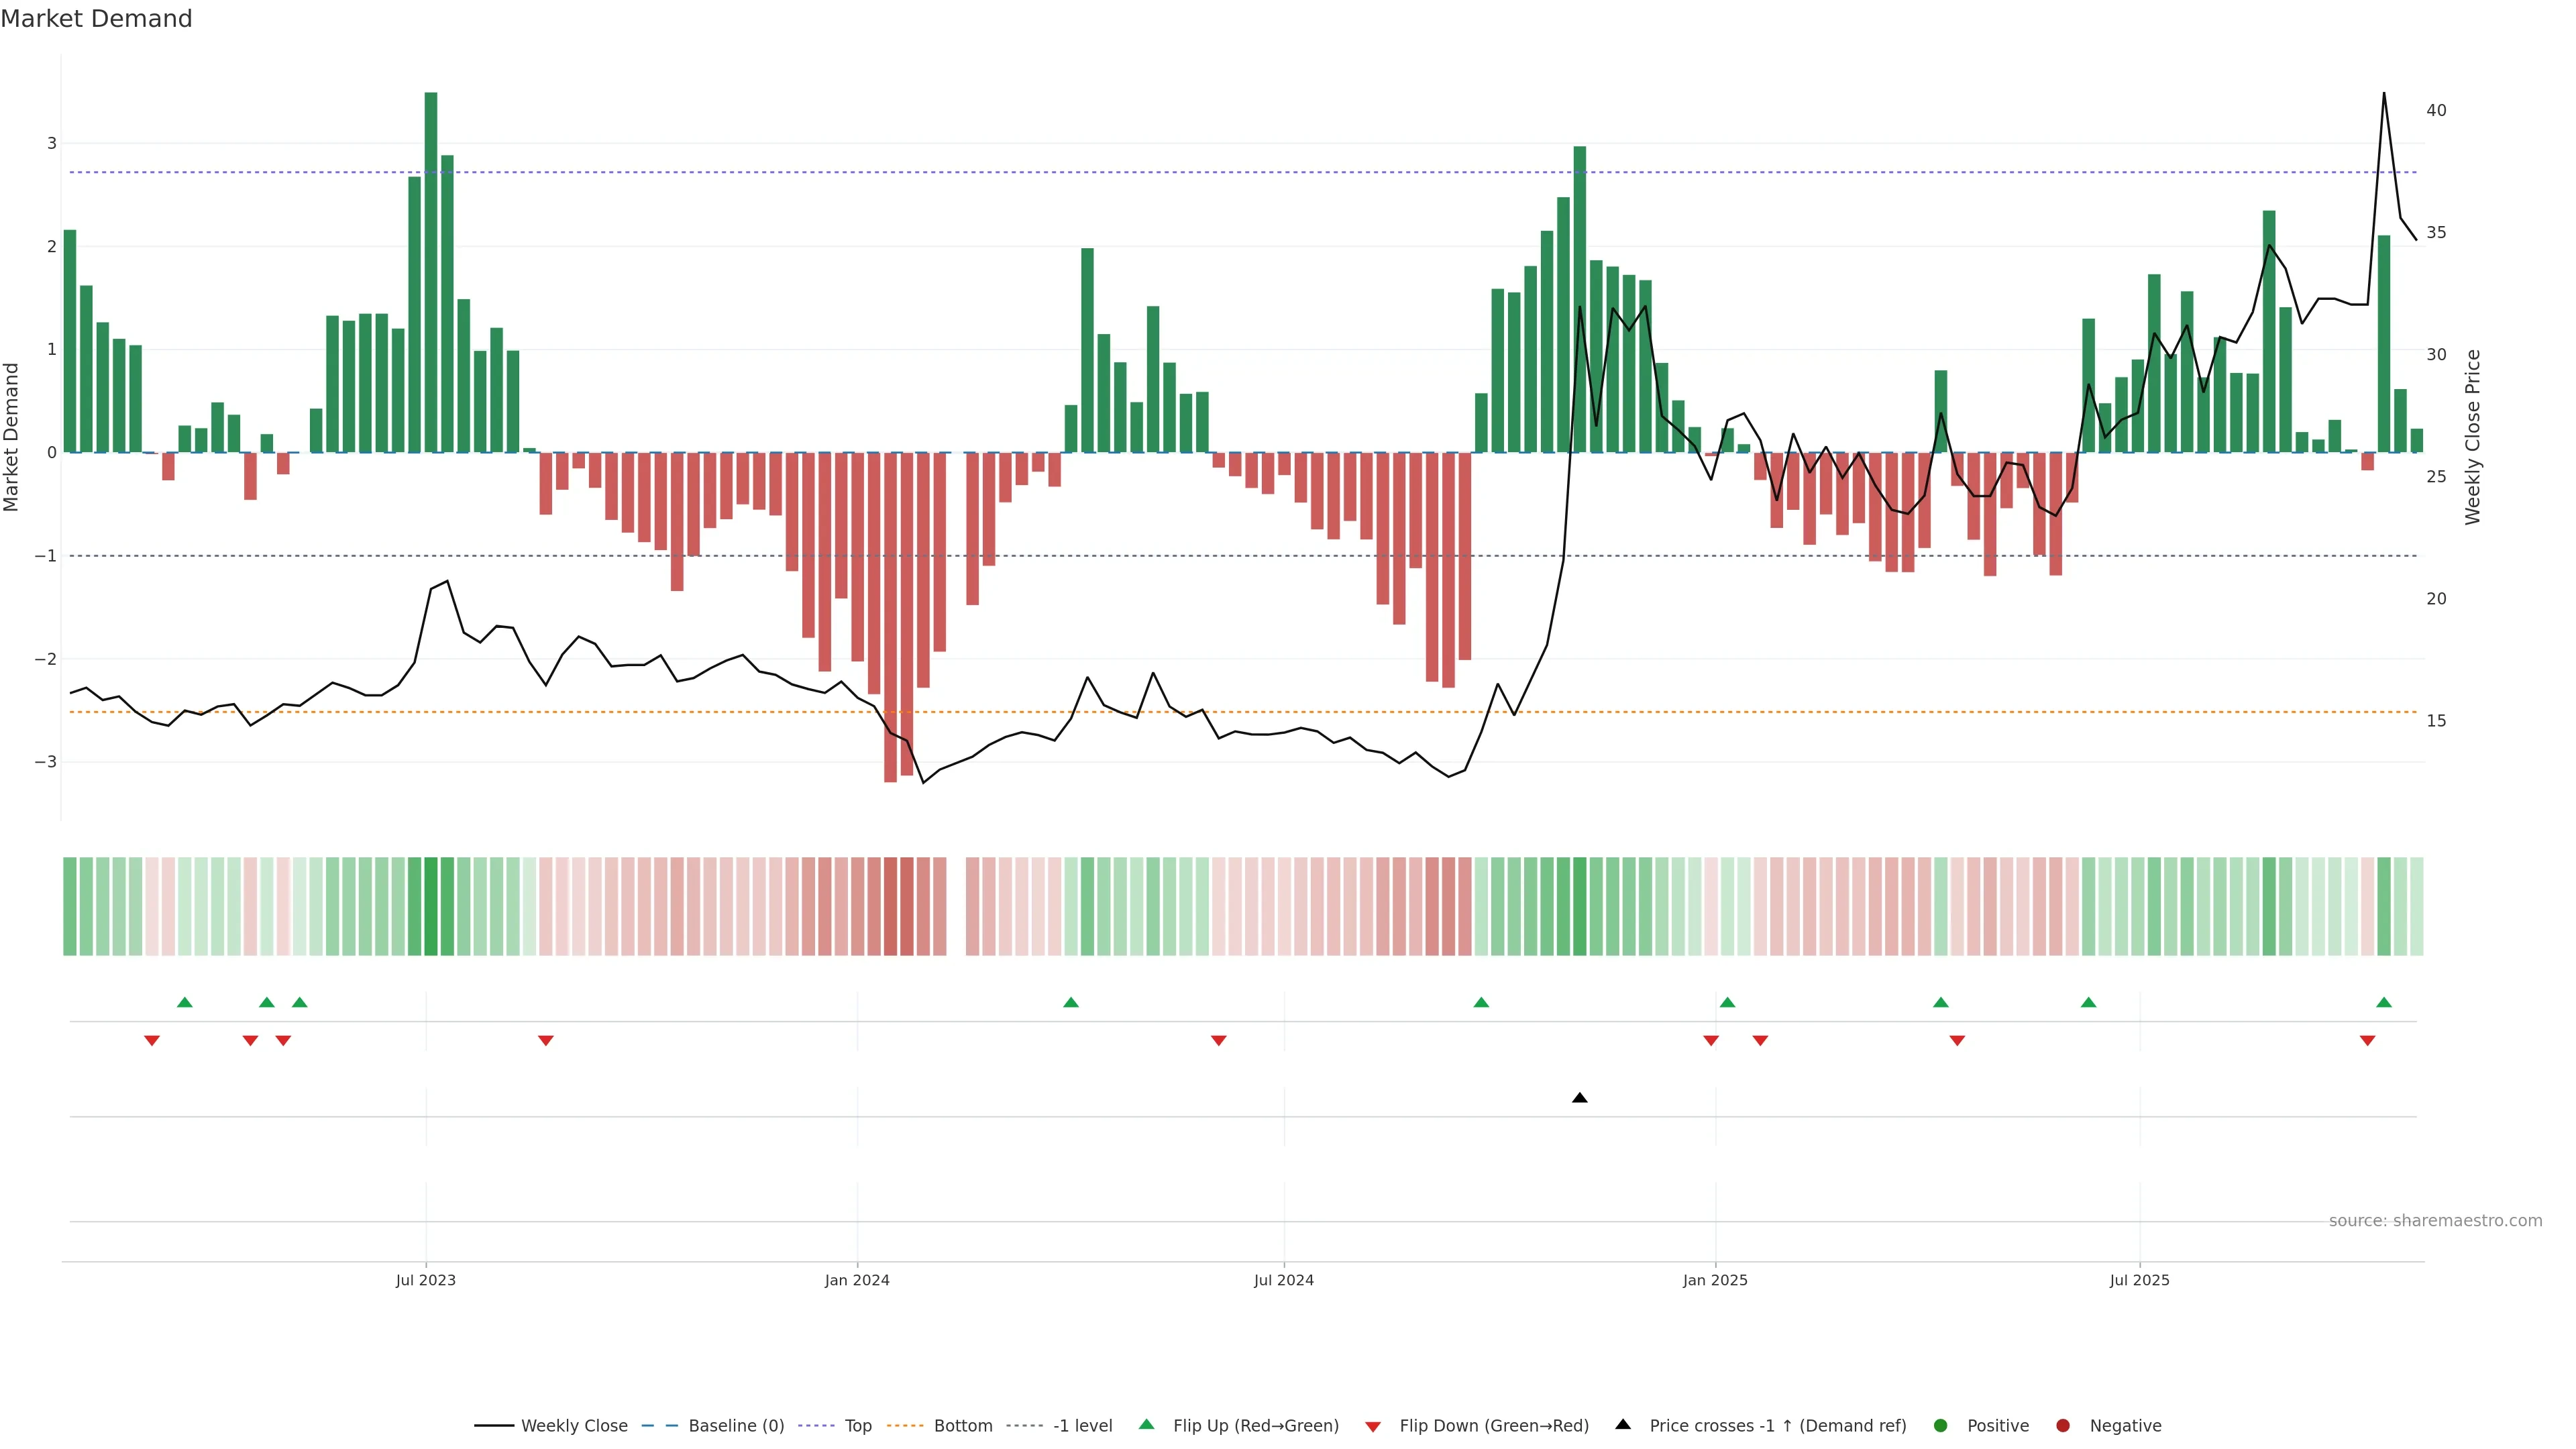The image size is (2576, 1449).
Task: Click the green Flip Up legend triangle
Action: pos(1146,1424)
